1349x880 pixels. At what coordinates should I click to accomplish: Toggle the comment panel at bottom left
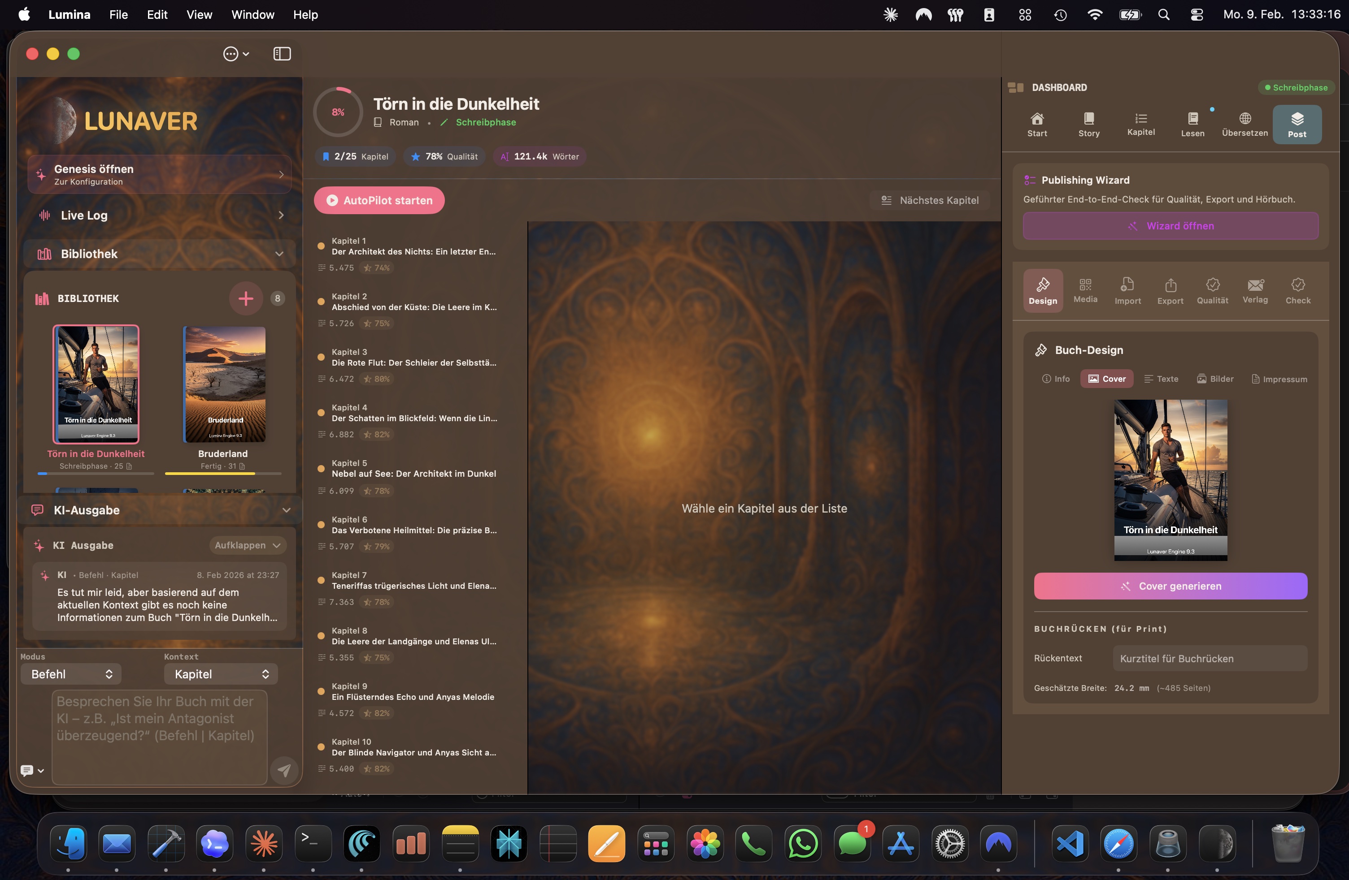[28, 771]
